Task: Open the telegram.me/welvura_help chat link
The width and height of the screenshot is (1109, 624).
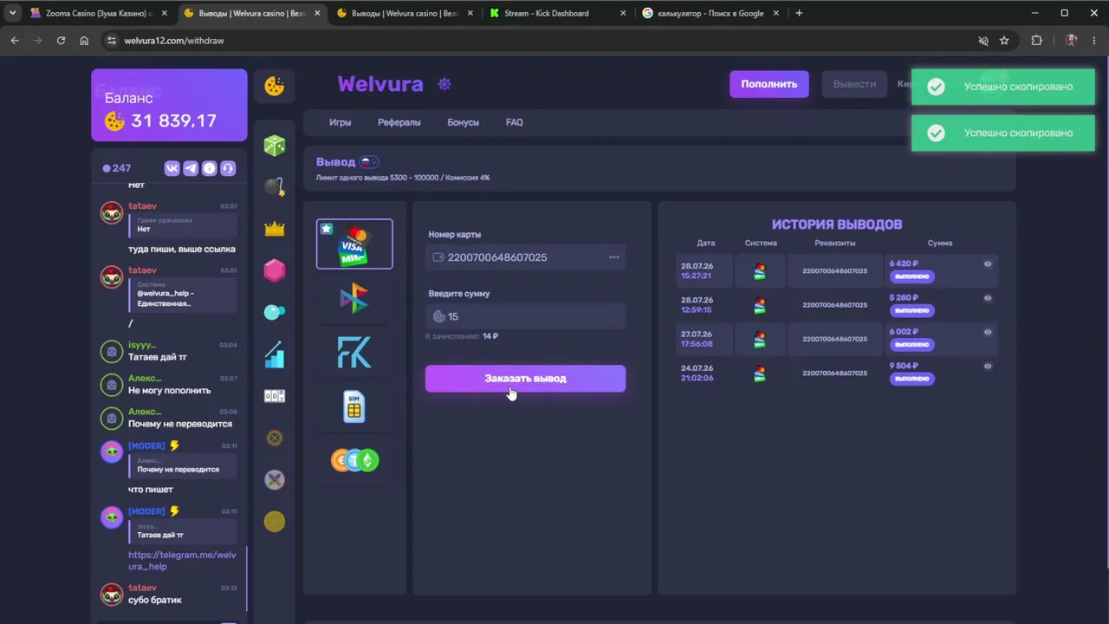Action: coord(182,561)
